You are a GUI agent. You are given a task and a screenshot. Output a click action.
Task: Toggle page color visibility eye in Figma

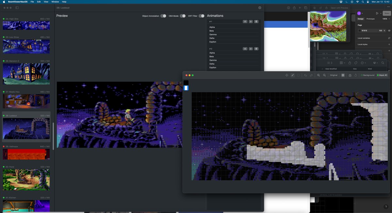click(x=389, y=30)
